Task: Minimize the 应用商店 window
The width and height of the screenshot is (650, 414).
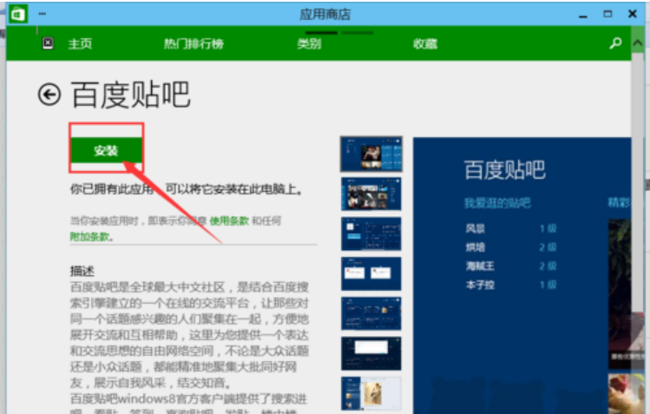Action: pyautogui.click(x=583, y=15)
